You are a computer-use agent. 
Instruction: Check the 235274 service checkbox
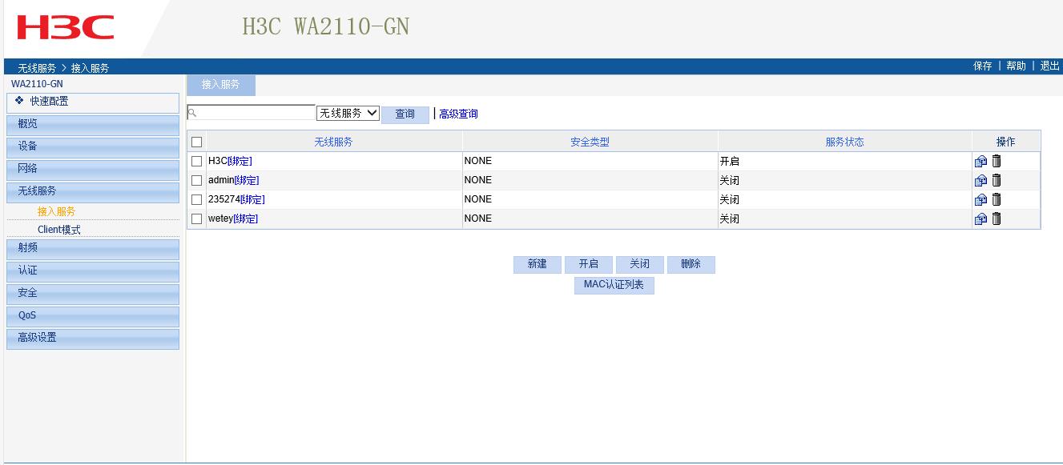197,199
